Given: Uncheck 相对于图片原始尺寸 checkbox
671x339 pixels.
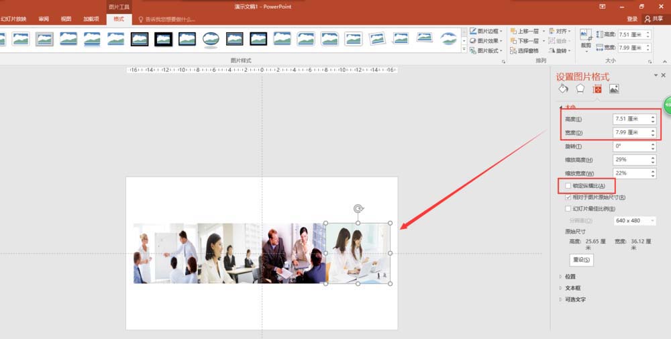Looking at the screenshot, I should tap(568, 197).
